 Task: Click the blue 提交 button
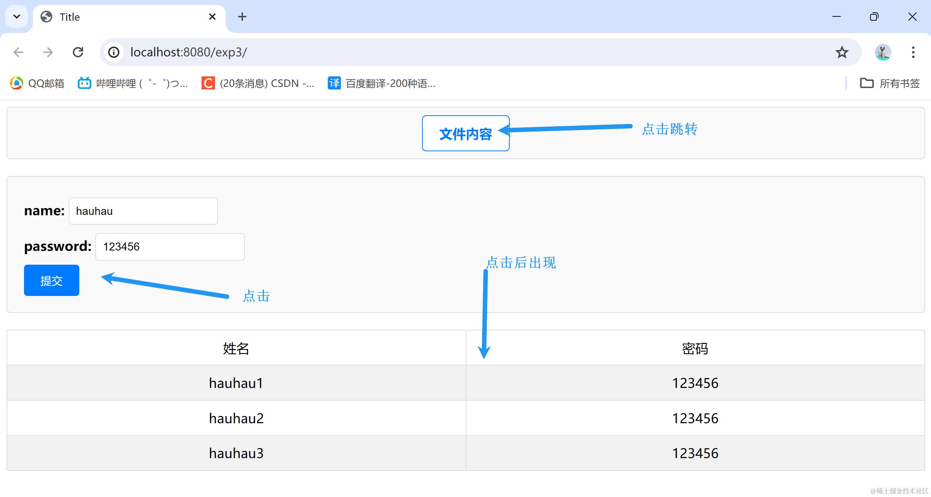point(52,280)
